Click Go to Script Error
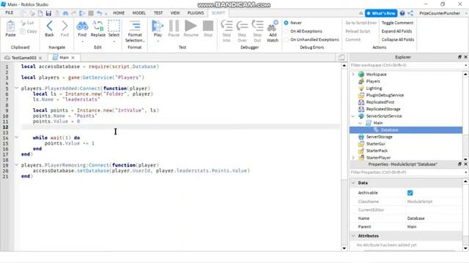The width and height of the screenshot is (469, 263). click(x=361, y=23)
